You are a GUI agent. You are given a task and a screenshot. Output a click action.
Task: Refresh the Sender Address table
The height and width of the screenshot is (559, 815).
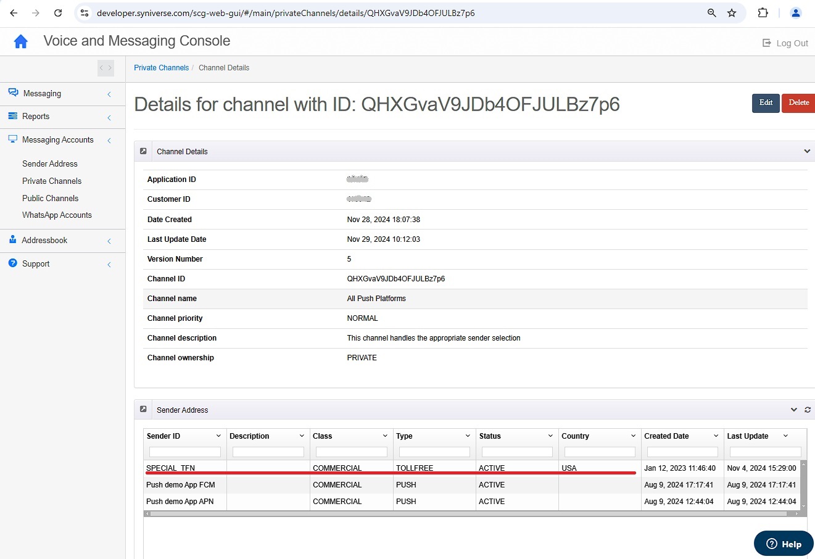[808, 410]
